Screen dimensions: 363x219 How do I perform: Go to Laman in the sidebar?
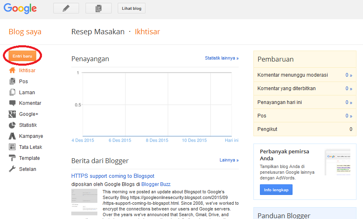[x=27, y=93]
